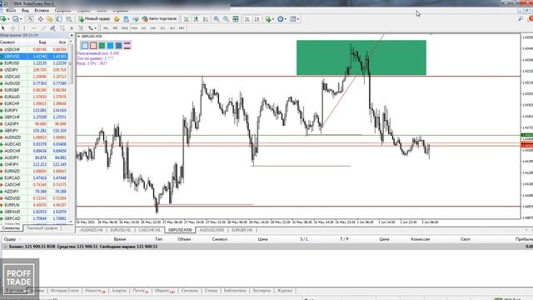
Task: Click the Новый ордер button
Action: tap(94, 19)
